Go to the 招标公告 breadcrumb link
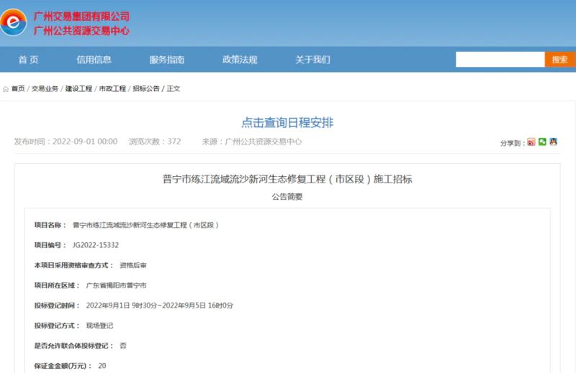The height and width of the screenshot is (373, 576). (x=146, y=89)
